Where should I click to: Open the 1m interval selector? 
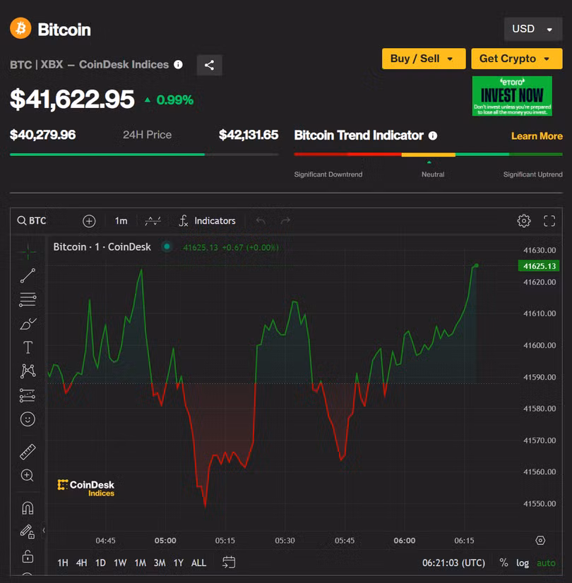[x=121, y=221]
